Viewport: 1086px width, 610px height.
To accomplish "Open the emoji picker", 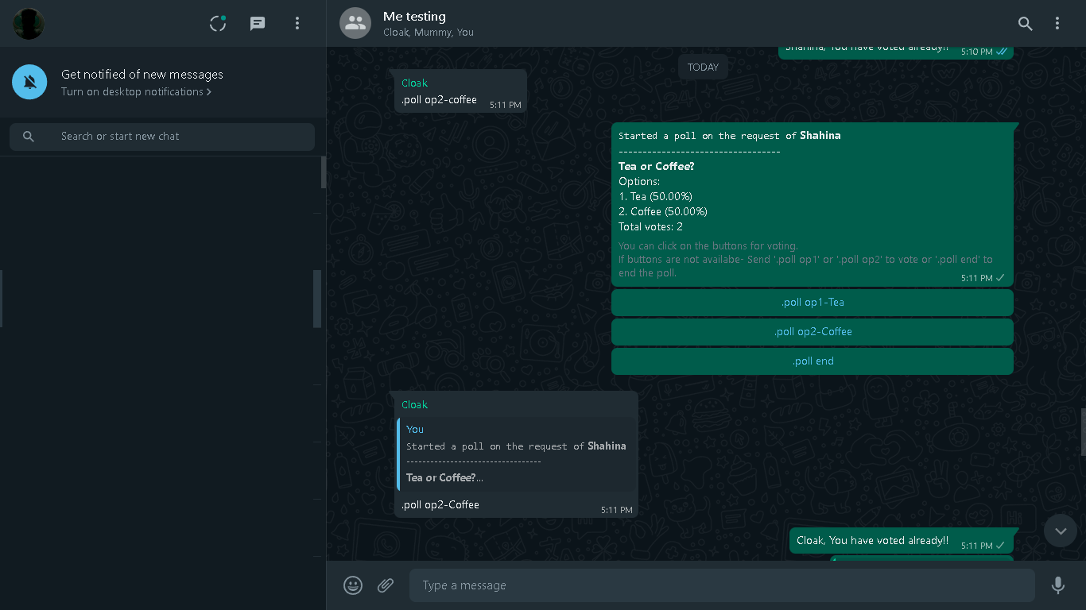I will [353, 585].
